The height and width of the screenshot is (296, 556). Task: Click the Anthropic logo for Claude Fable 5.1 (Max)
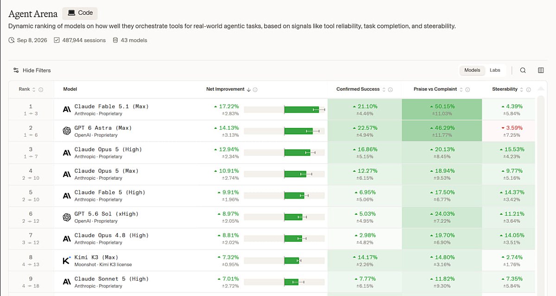pyautogui.click(x=67, y=110)
